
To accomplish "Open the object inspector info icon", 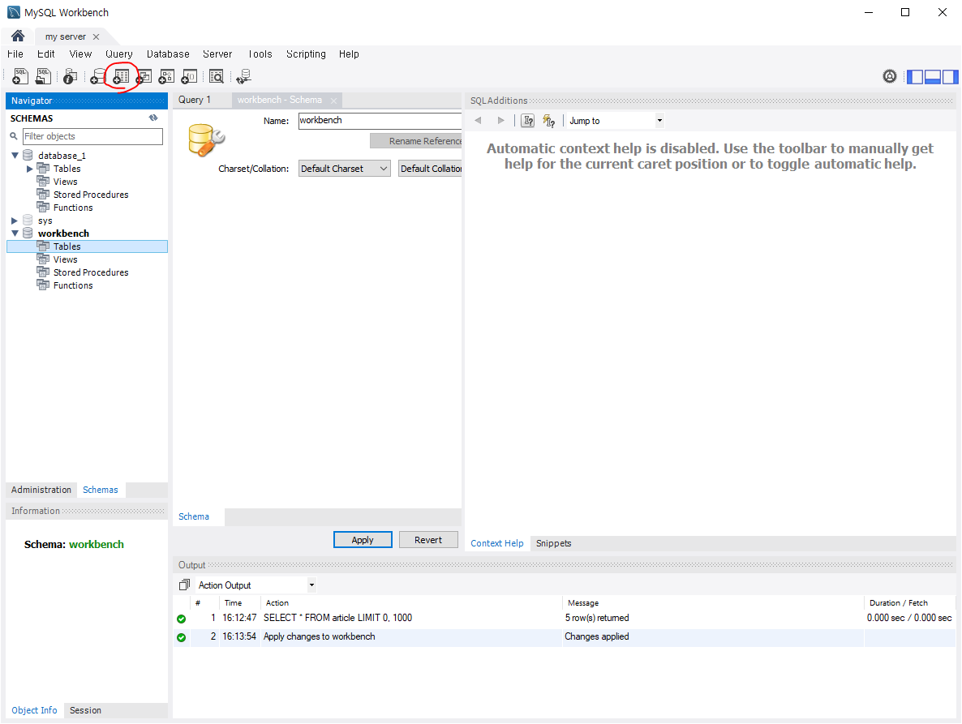I will click(x=70, y=76).
